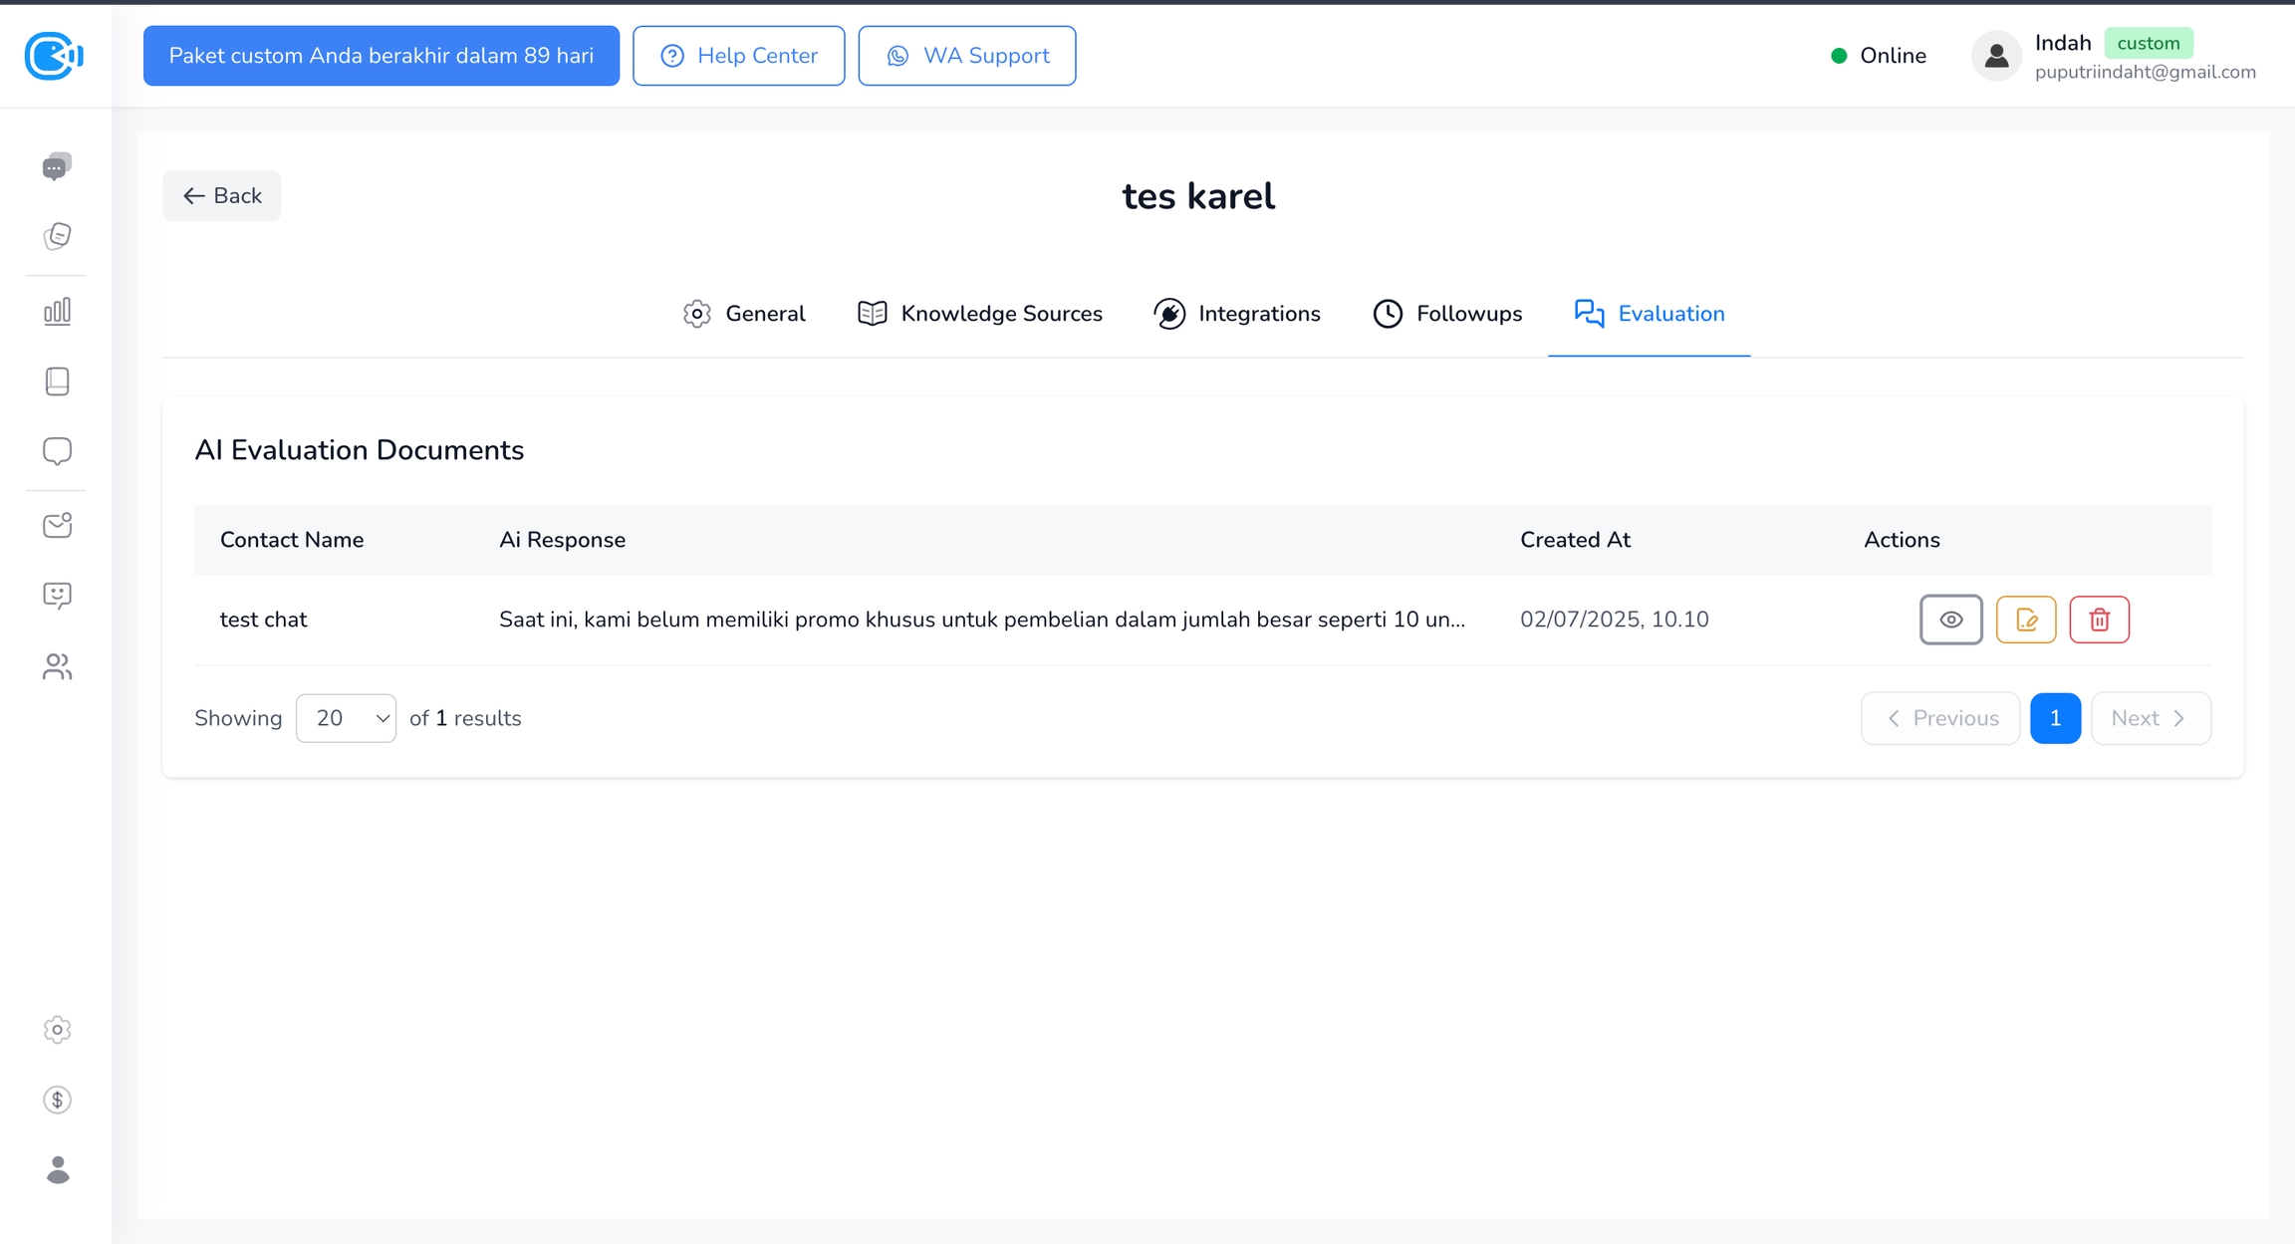This screenshot has width=2295, height=1244.
Task: Open the Help Center link
Action: click(x=738, y=56)
